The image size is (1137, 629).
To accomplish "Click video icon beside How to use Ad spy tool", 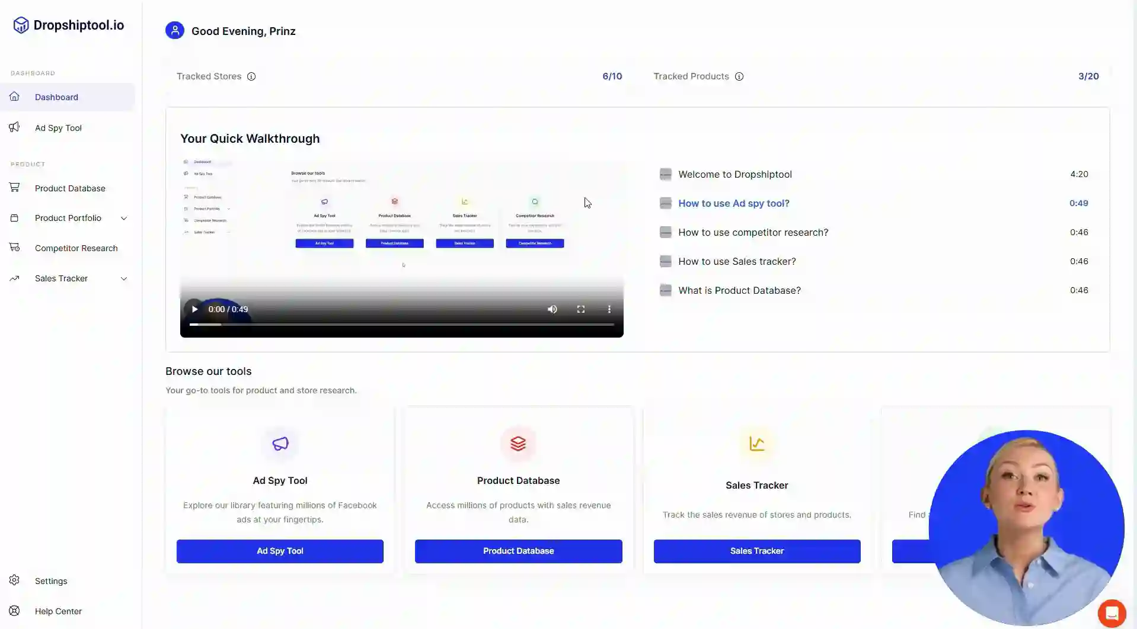I will (x=666, y=203).
